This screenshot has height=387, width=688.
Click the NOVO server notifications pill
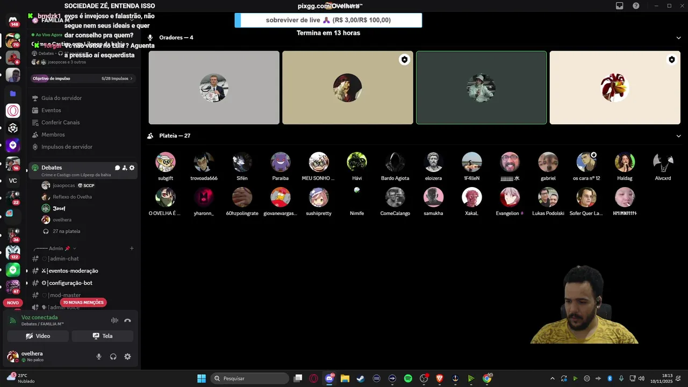click(13, 303)
